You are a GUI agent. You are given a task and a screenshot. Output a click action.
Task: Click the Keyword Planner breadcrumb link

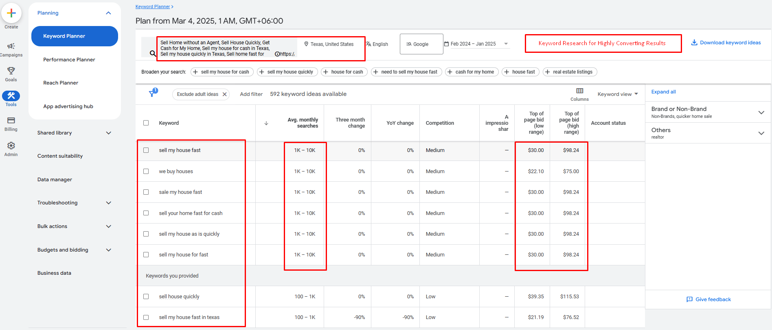[x=153, y=7]
